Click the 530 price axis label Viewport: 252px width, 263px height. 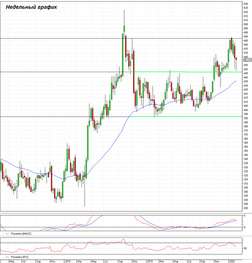pos(246,4)
